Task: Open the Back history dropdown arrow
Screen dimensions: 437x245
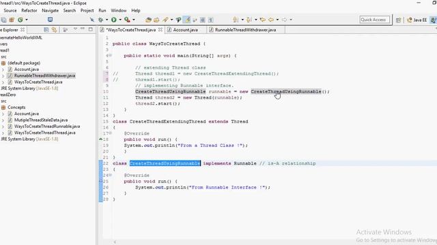Action: coord(277,20)
